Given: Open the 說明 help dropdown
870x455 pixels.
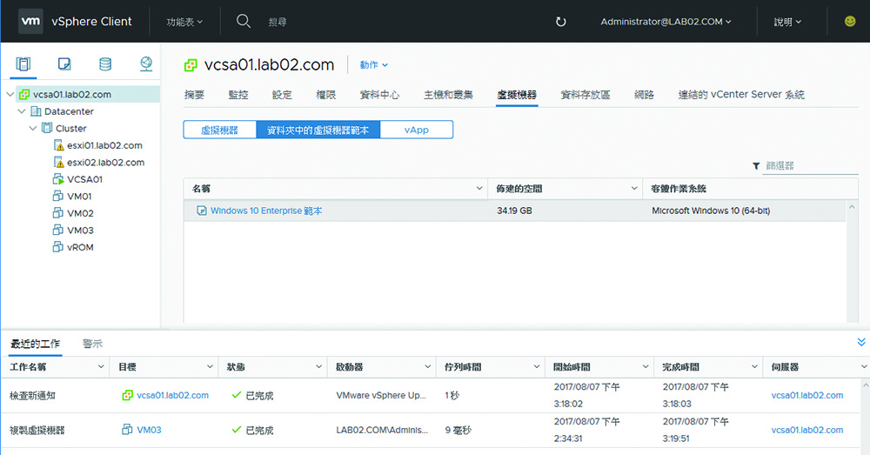Looking at the screenshot, I should pyautogui.click(x=787, y=22).
